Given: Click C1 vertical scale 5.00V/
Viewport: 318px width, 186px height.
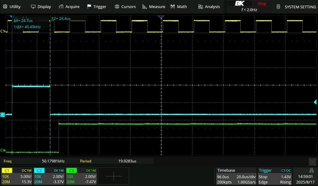Looking at the screenshot, I should (x=26, y=177).
